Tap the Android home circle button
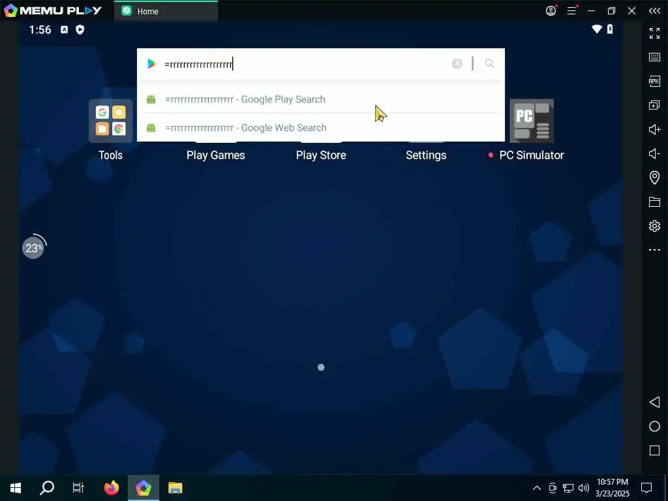The height and width of the screenshot is (501, 668). point(654,427)
